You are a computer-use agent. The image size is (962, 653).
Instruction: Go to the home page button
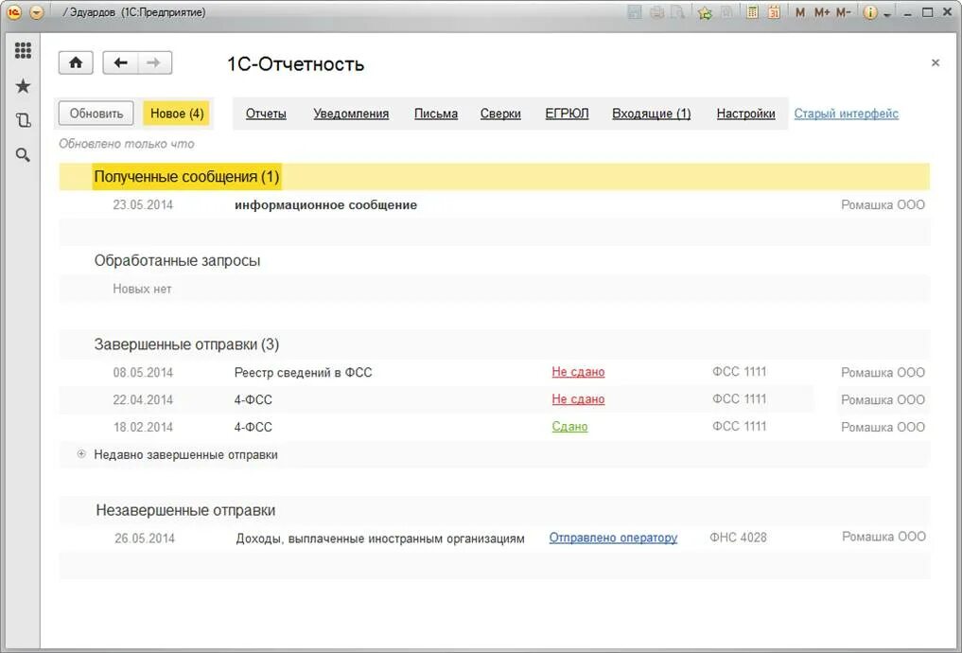pos(76,62)
